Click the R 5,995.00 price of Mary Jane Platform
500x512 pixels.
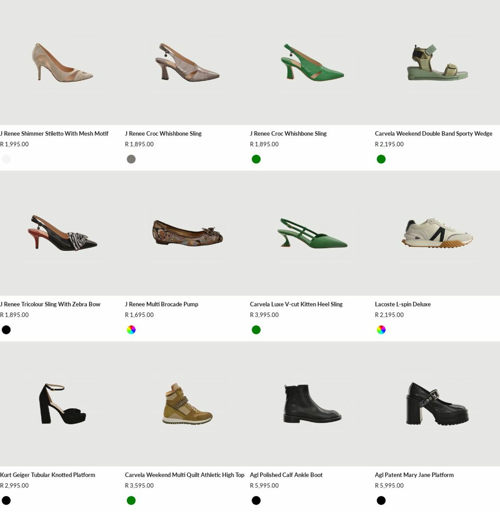[x=389, y=486]
